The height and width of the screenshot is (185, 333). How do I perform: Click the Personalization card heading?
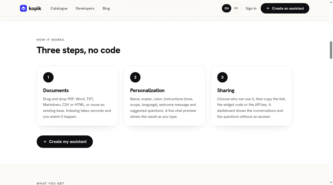point(147,90)
